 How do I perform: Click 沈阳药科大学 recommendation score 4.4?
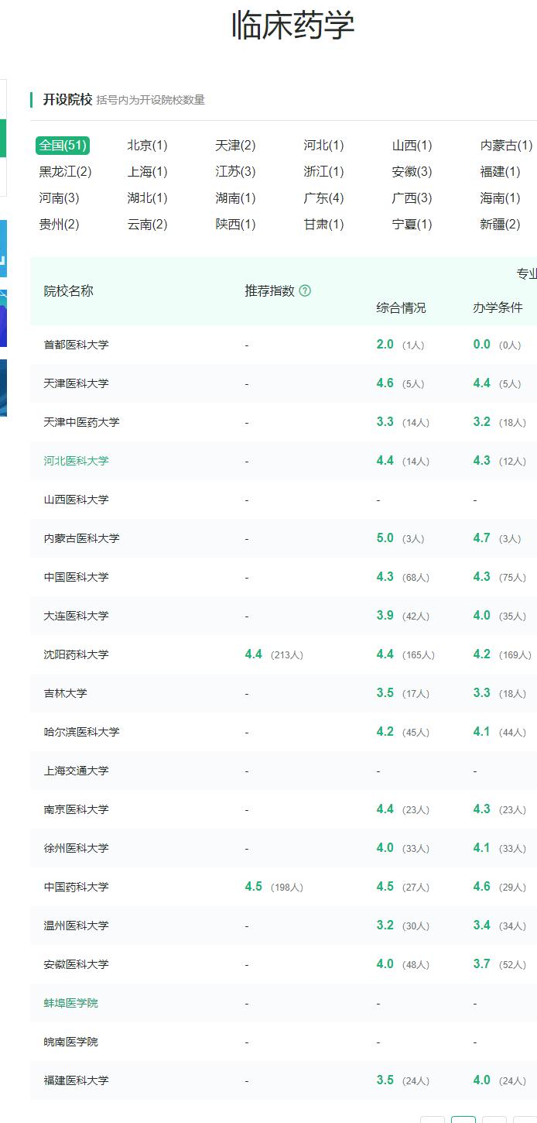254,654
